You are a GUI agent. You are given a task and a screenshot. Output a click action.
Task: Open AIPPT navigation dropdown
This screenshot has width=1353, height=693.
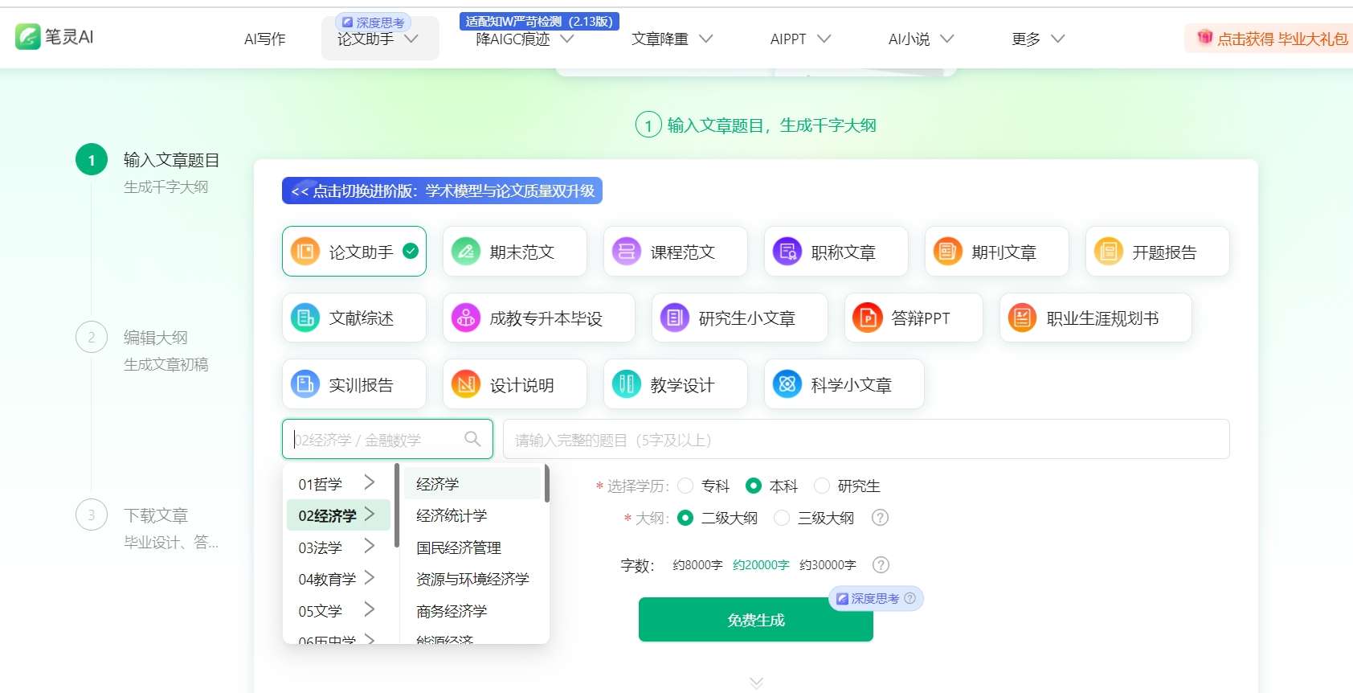[x=800, y=39]
